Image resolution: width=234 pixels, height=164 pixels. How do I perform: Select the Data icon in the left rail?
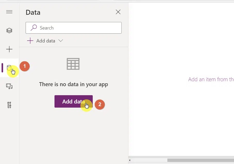coord(9,68)
